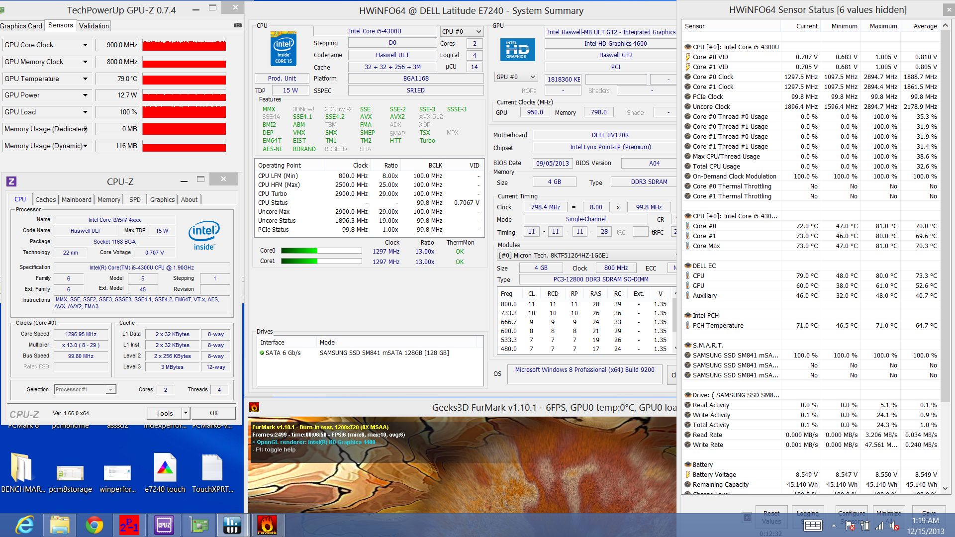Screen dimensions: 955x537
Task: Launch Google Chrome from the taskbar
Action: [x=95, y=525]
